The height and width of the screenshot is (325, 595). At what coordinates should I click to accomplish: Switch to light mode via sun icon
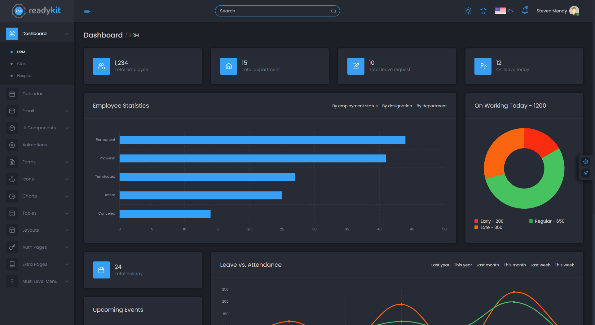point(468,11)
